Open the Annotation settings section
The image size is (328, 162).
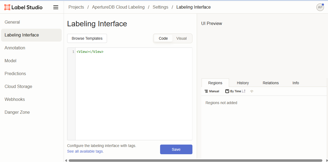(x=32, y=48)
